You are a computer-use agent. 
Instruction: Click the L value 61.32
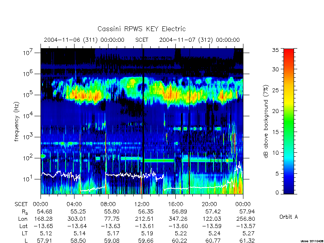pos(247,241)
